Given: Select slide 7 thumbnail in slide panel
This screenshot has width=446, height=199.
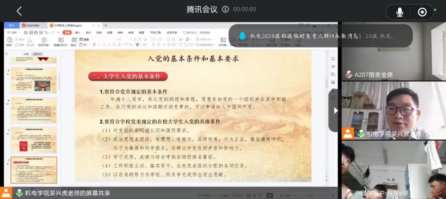Looking at the screenshot, I should [x=34, y=140].
